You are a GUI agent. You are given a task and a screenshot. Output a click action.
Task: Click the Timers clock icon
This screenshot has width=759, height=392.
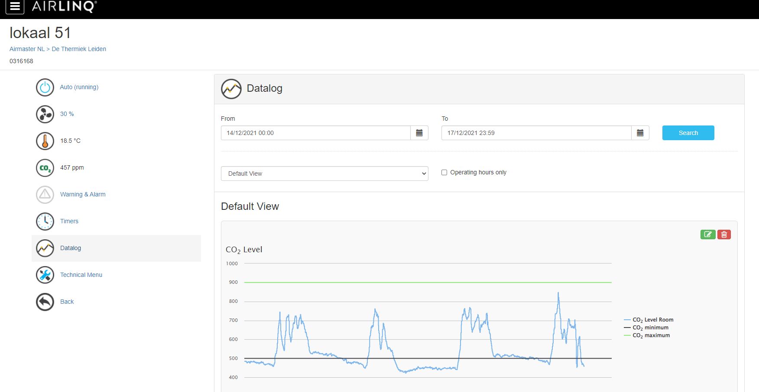coord(45,222)
